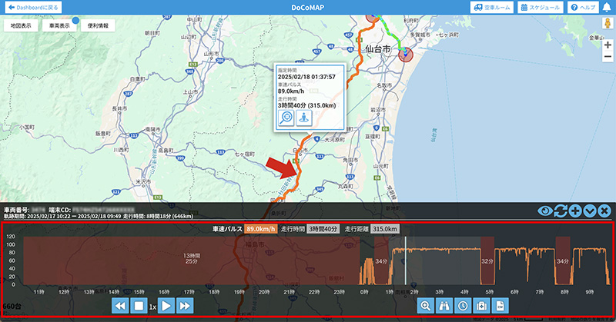Viewport: 616px width, 322px height.
Task: Open the 便利情報 useful info menu
Action: pos(99,25)
